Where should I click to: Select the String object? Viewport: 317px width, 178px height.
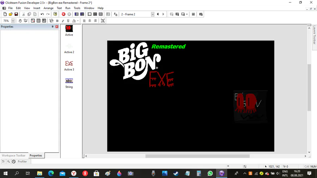(69, 83)
